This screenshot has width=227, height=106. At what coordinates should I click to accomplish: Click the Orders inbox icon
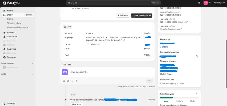pyautogui.click(x=5, y=15)
